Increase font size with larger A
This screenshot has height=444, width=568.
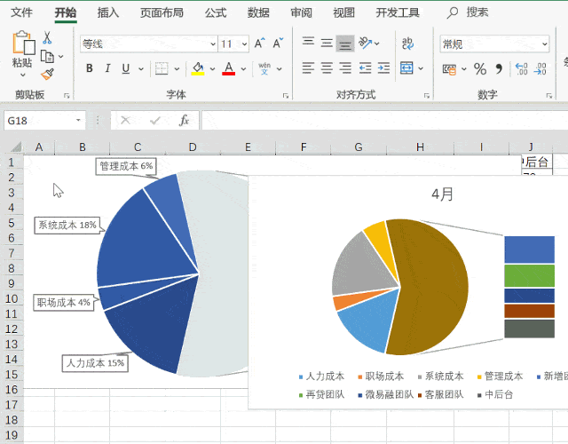click(260, 44)
